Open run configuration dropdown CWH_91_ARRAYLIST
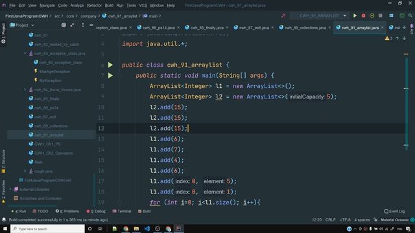415x233 pixels. click(320, 16)
